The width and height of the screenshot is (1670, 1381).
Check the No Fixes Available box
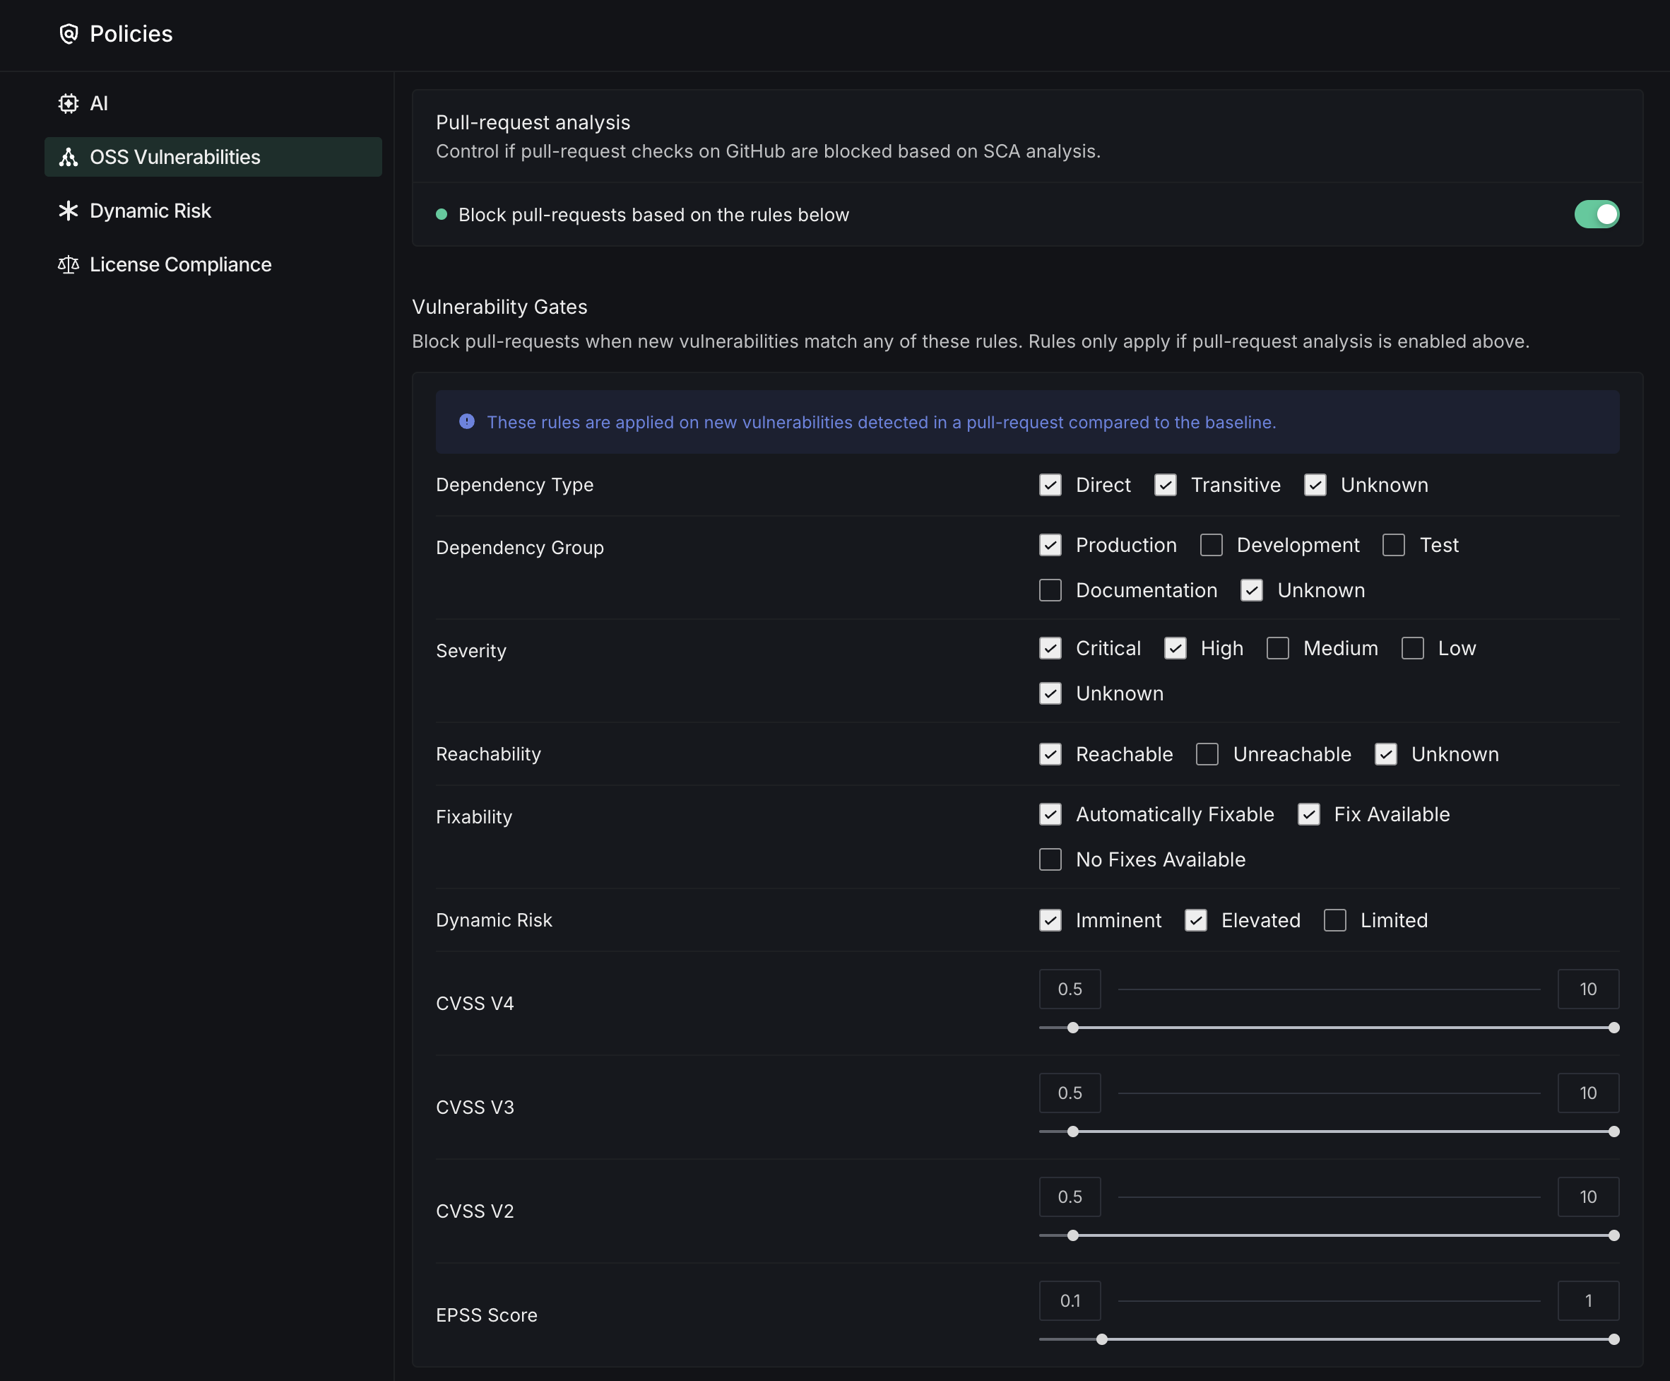(x=1050, y=859)
